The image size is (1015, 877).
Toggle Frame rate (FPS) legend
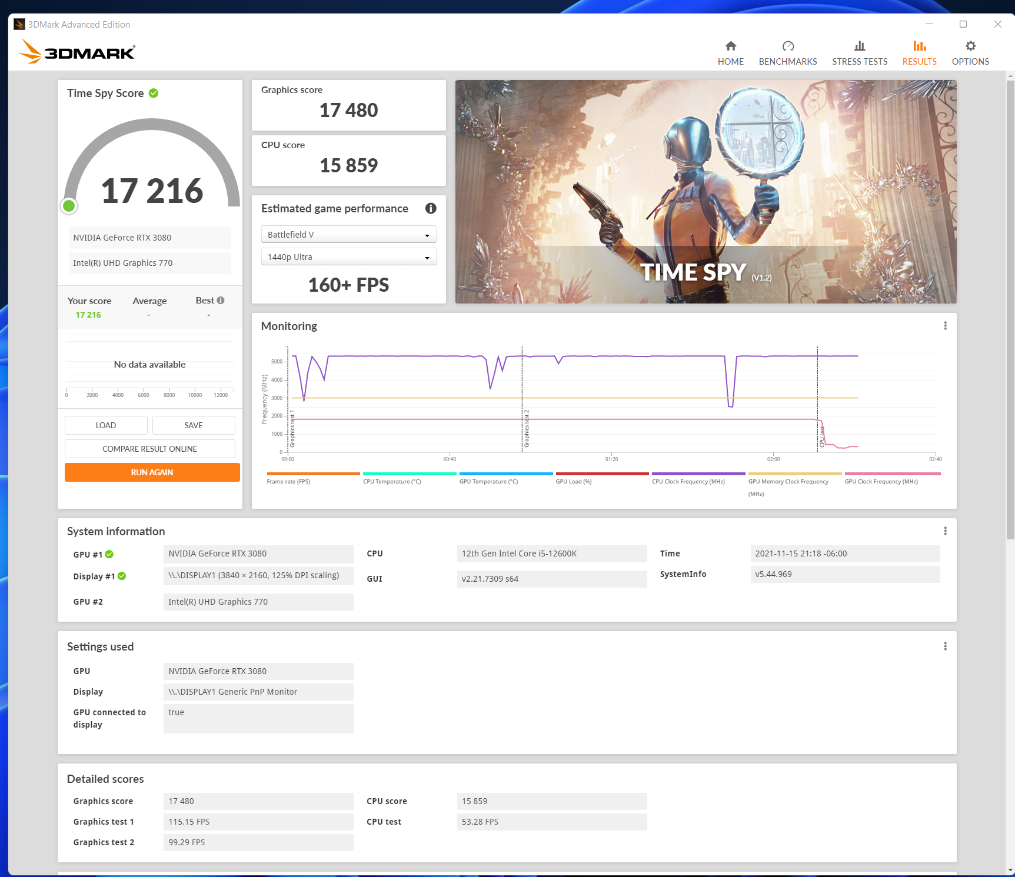(x=313, y=478)
